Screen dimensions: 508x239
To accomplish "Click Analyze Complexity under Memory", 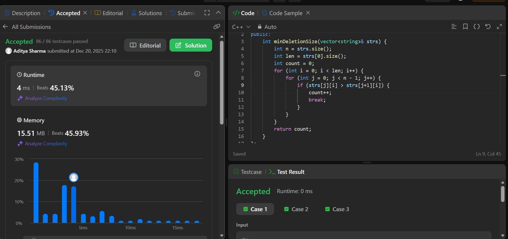I will (42, 144).
